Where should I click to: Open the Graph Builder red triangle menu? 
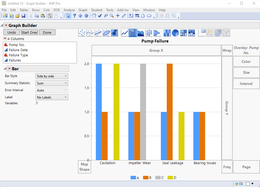point(6,25)
